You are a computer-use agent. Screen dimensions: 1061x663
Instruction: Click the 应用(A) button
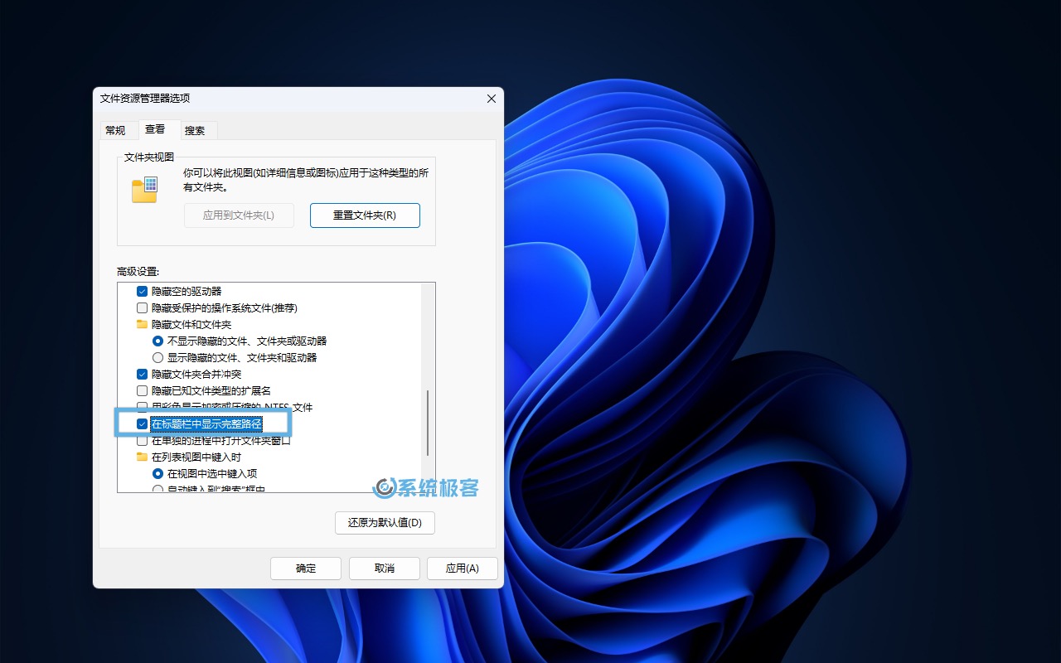463,568
